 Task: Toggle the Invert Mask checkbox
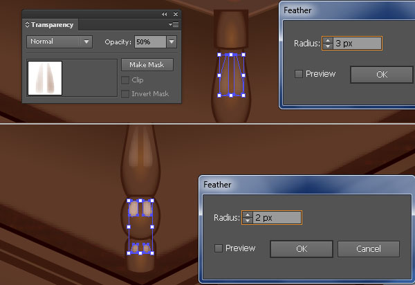tap(125, 94)
